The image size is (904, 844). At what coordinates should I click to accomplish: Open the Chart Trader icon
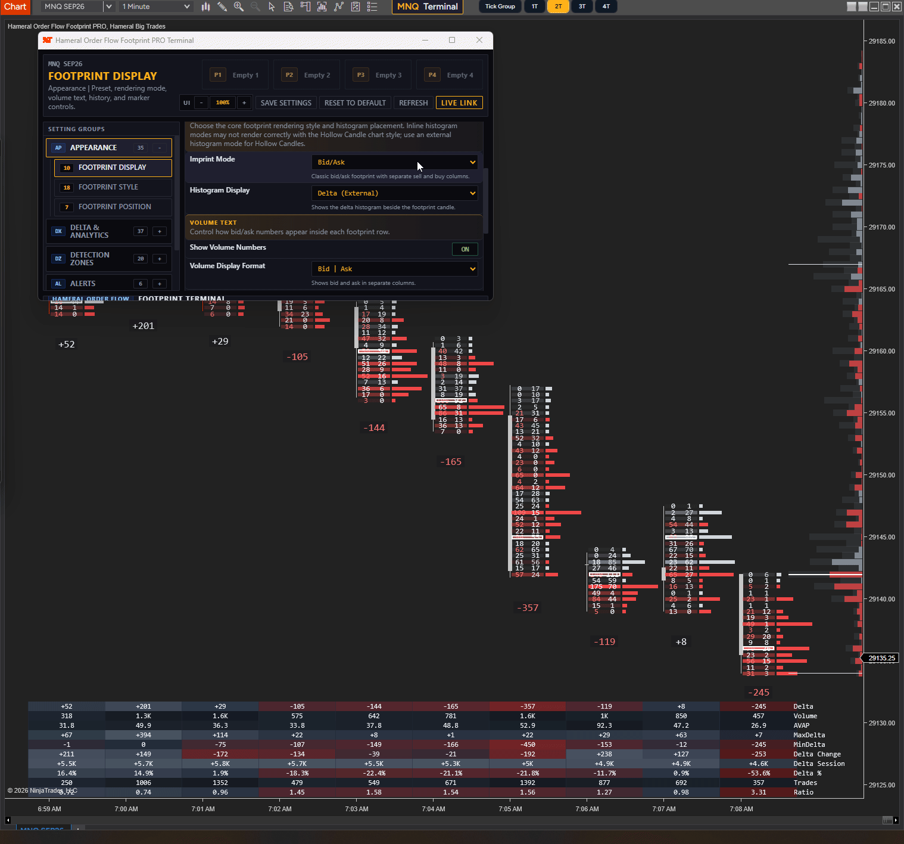[305, 7]
